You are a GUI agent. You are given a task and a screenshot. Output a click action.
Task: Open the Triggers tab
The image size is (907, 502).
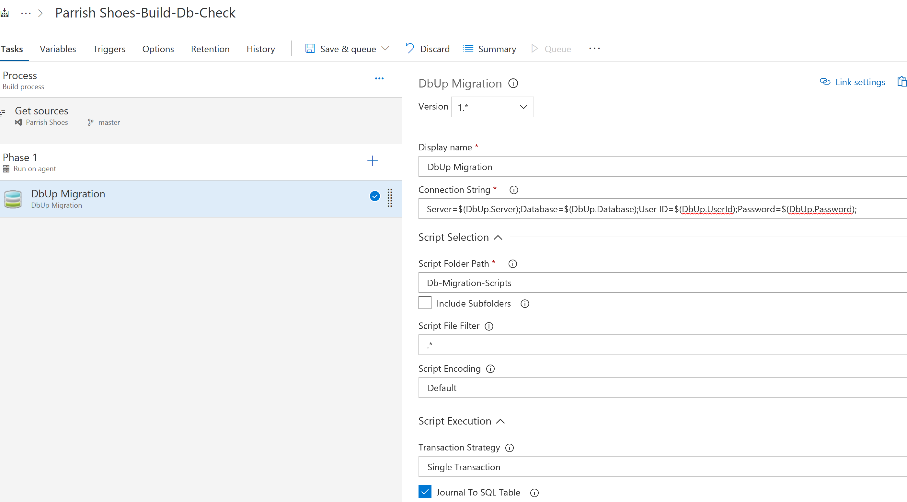click(x=109, y=49)
